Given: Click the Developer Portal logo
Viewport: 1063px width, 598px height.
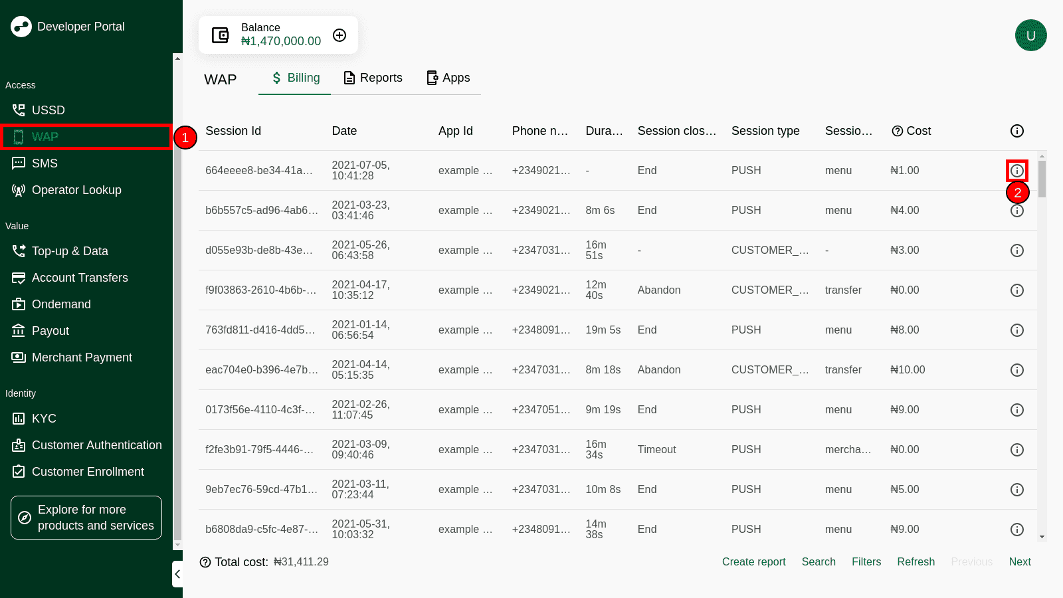Looking at the screenshot, I should tap(21, 27).
